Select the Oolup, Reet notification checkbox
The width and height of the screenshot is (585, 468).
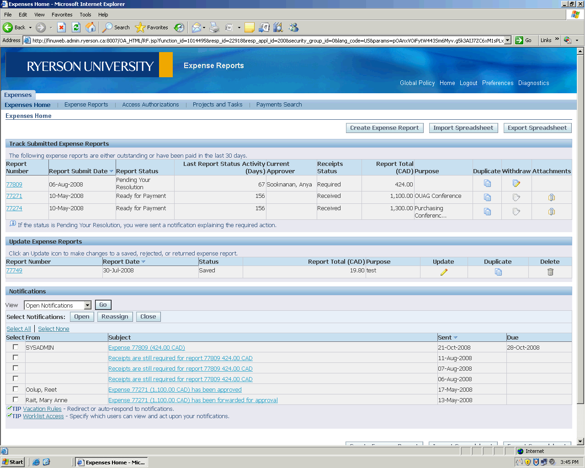click(16, 389)
